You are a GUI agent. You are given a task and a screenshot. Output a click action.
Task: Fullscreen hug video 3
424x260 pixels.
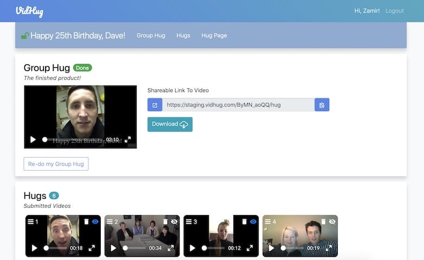point(249,248)
